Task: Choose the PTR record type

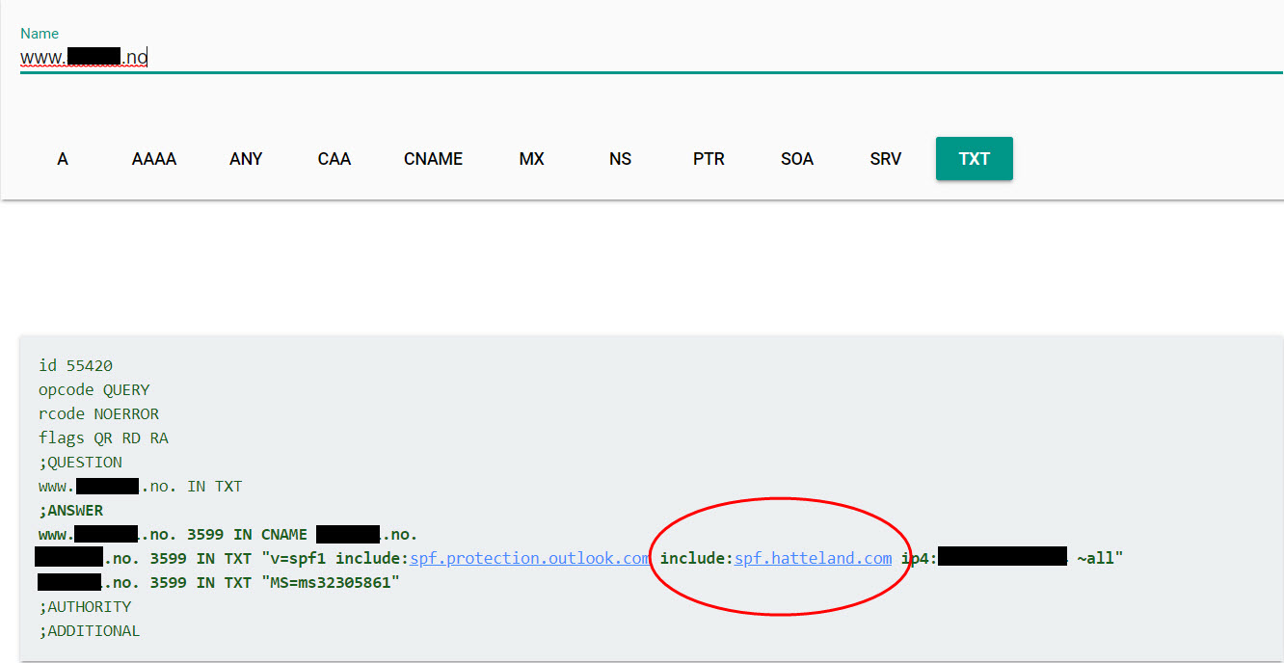Action: pyautogui.click(x=709, y=159)
